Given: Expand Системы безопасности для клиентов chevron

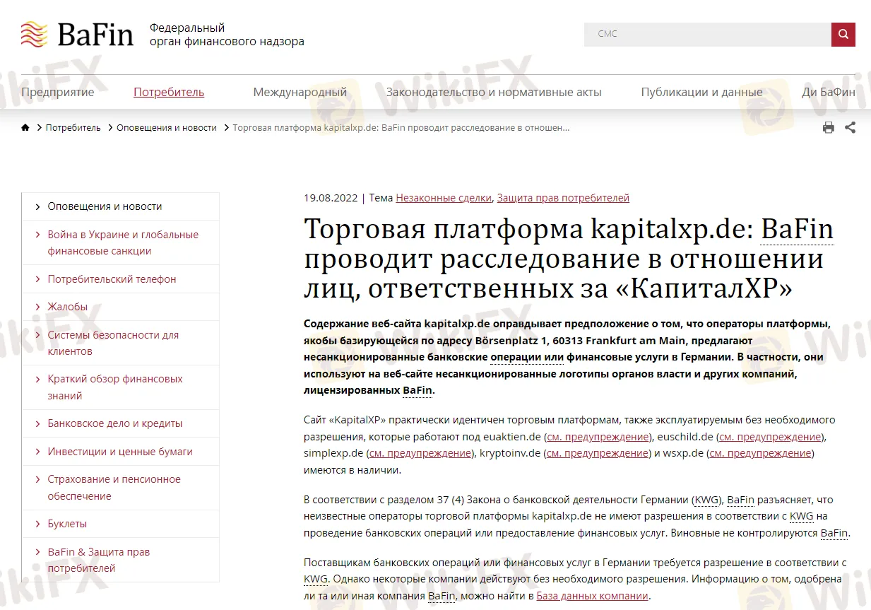Looking at the screenshot, I should click(37, 335).
